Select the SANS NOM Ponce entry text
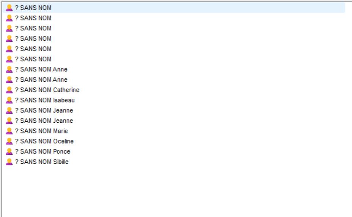The width and height of the screenshot is (352, 217). tap(42, 152)
